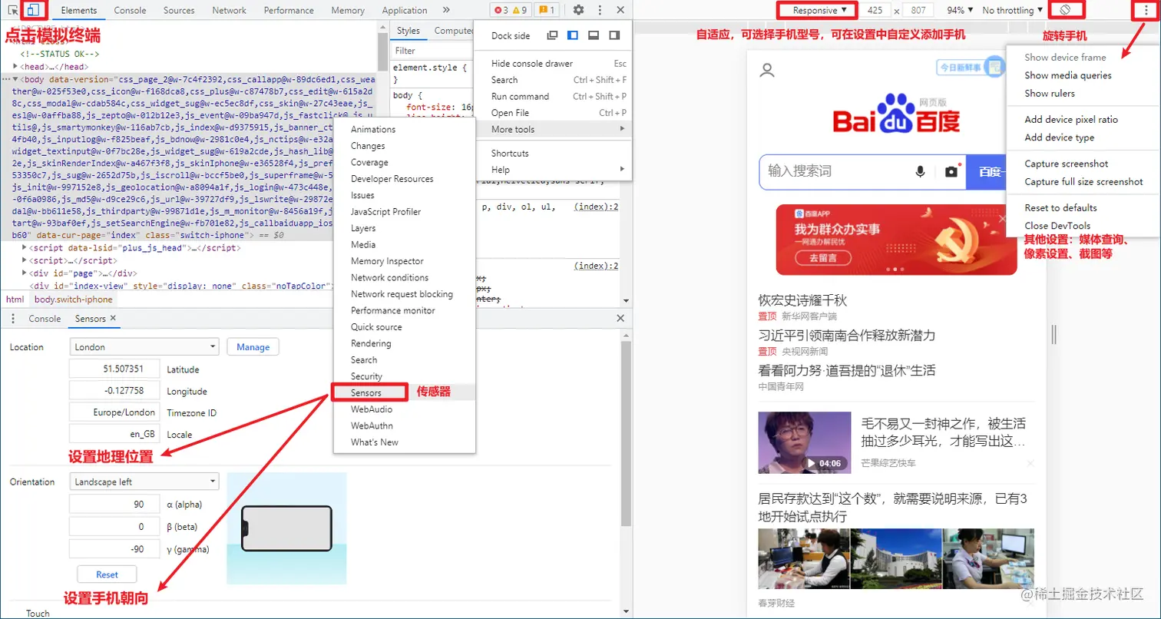The height and width of the screenshot is (619, 1161).
Task: Select Capture full size screenshot
Action: pyautogui.click(x=1083, y=182)
